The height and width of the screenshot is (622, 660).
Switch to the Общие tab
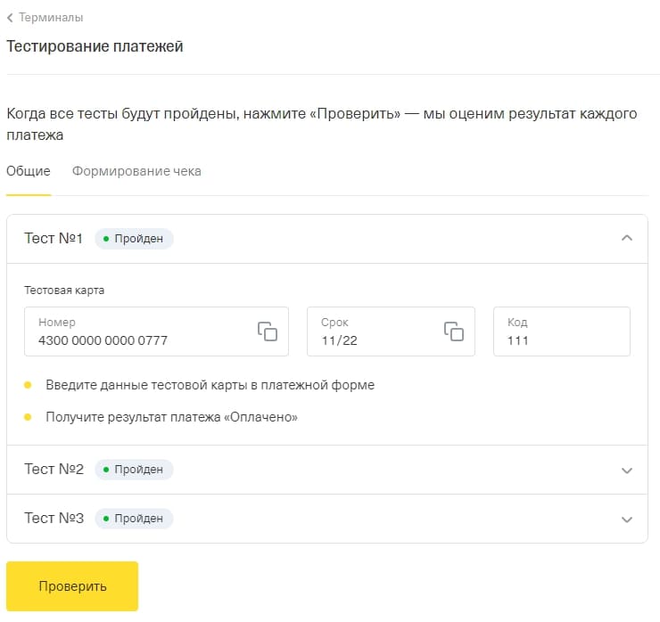tap(29, 171)
